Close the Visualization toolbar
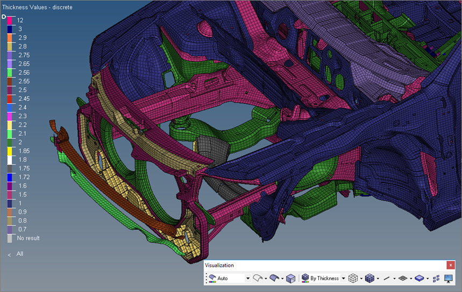Screen dimensions: 462x292 point(451,265)
